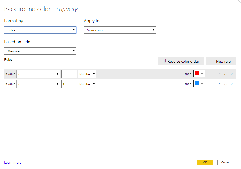Screen dimensions: 241x169
Task: Open the Format by Rules dropdown
Action: pyautogui.click(x=40, y=30)
